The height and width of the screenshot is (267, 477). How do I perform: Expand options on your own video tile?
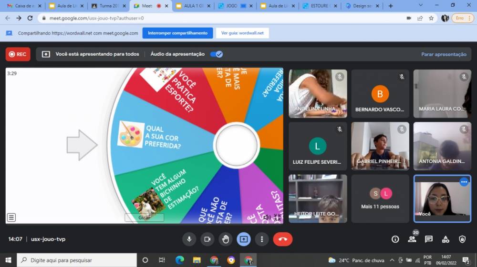pos(464,182)
